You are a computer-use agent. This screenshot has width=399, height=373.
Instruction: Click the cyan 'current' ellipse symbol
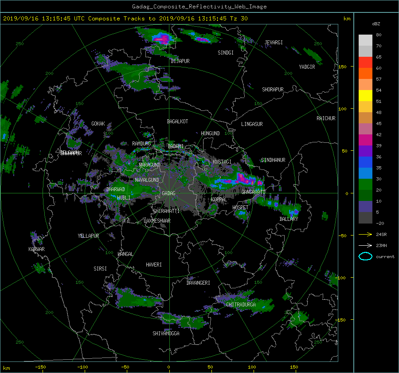[x=365, y=256]
